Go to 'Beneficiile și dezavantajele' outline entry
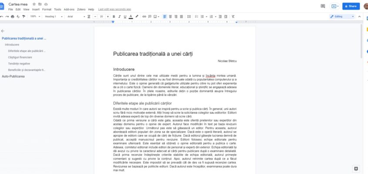The height and width of the screenshot is (174, 368). pyautogui.click(x=27, y=70)
